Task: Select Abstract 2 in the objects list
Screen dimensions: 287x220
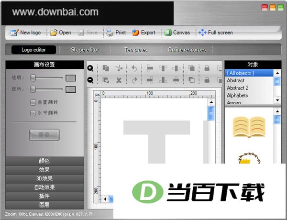Action: coord(249,88)
